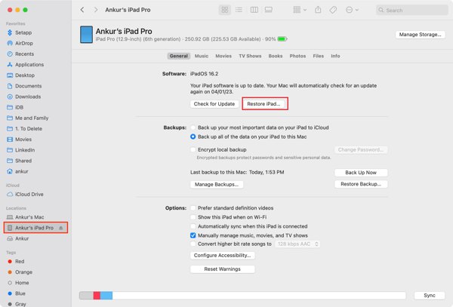Screen dimensions: 453x307
Task: Click the Edit Tags toolbar icon
Action: pos(333,10)
